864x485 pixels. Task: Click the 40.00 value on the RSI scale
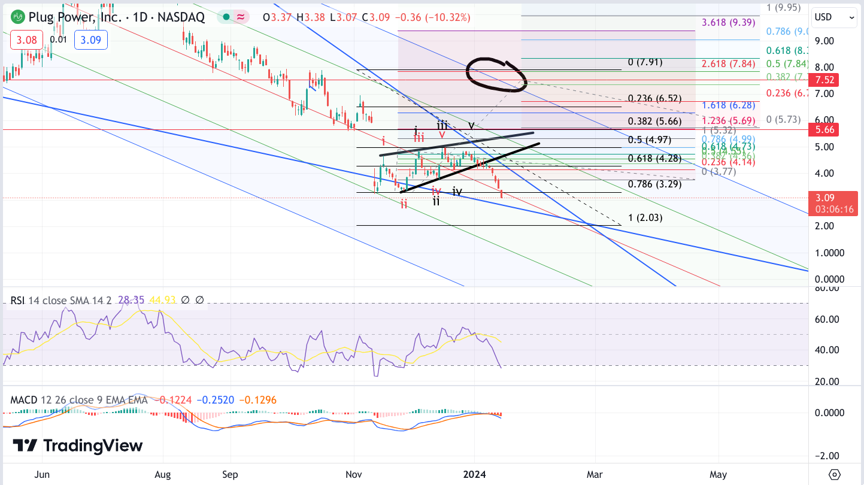827,350
